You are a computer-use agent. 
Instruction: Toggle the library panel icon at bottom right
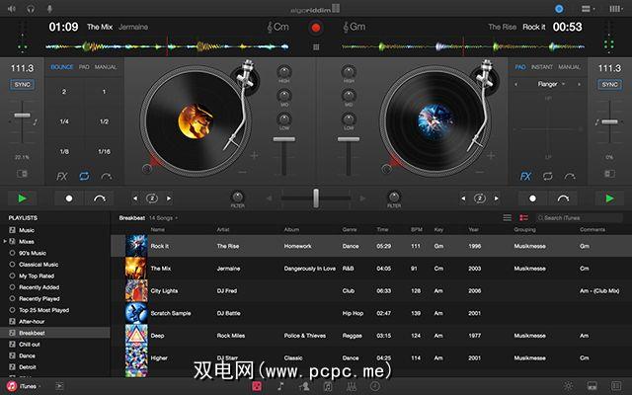[592, 386]
